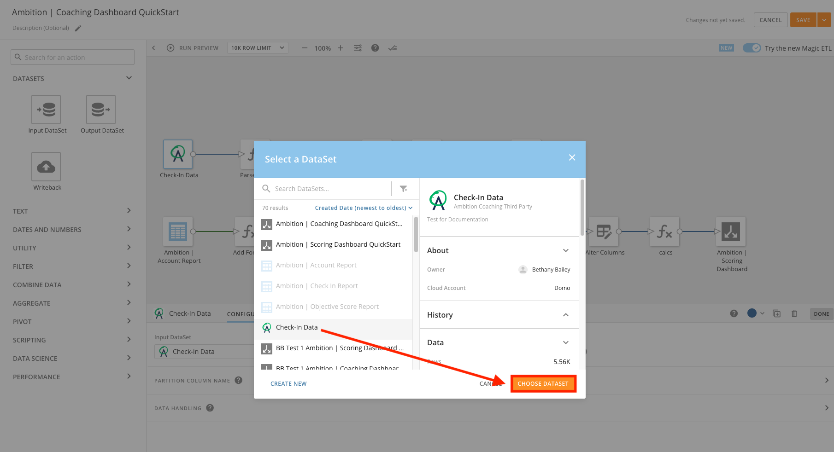This screenshot has width=834, height=452.
Task: Collapse the History section chevron
Action: pos(566,315)
